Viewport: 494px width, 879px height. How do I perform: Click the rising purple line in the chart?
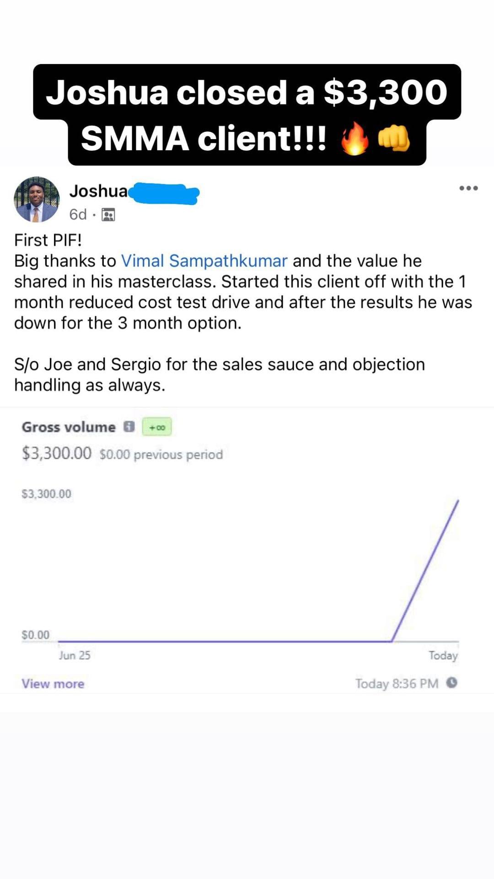tap(425, 571)
